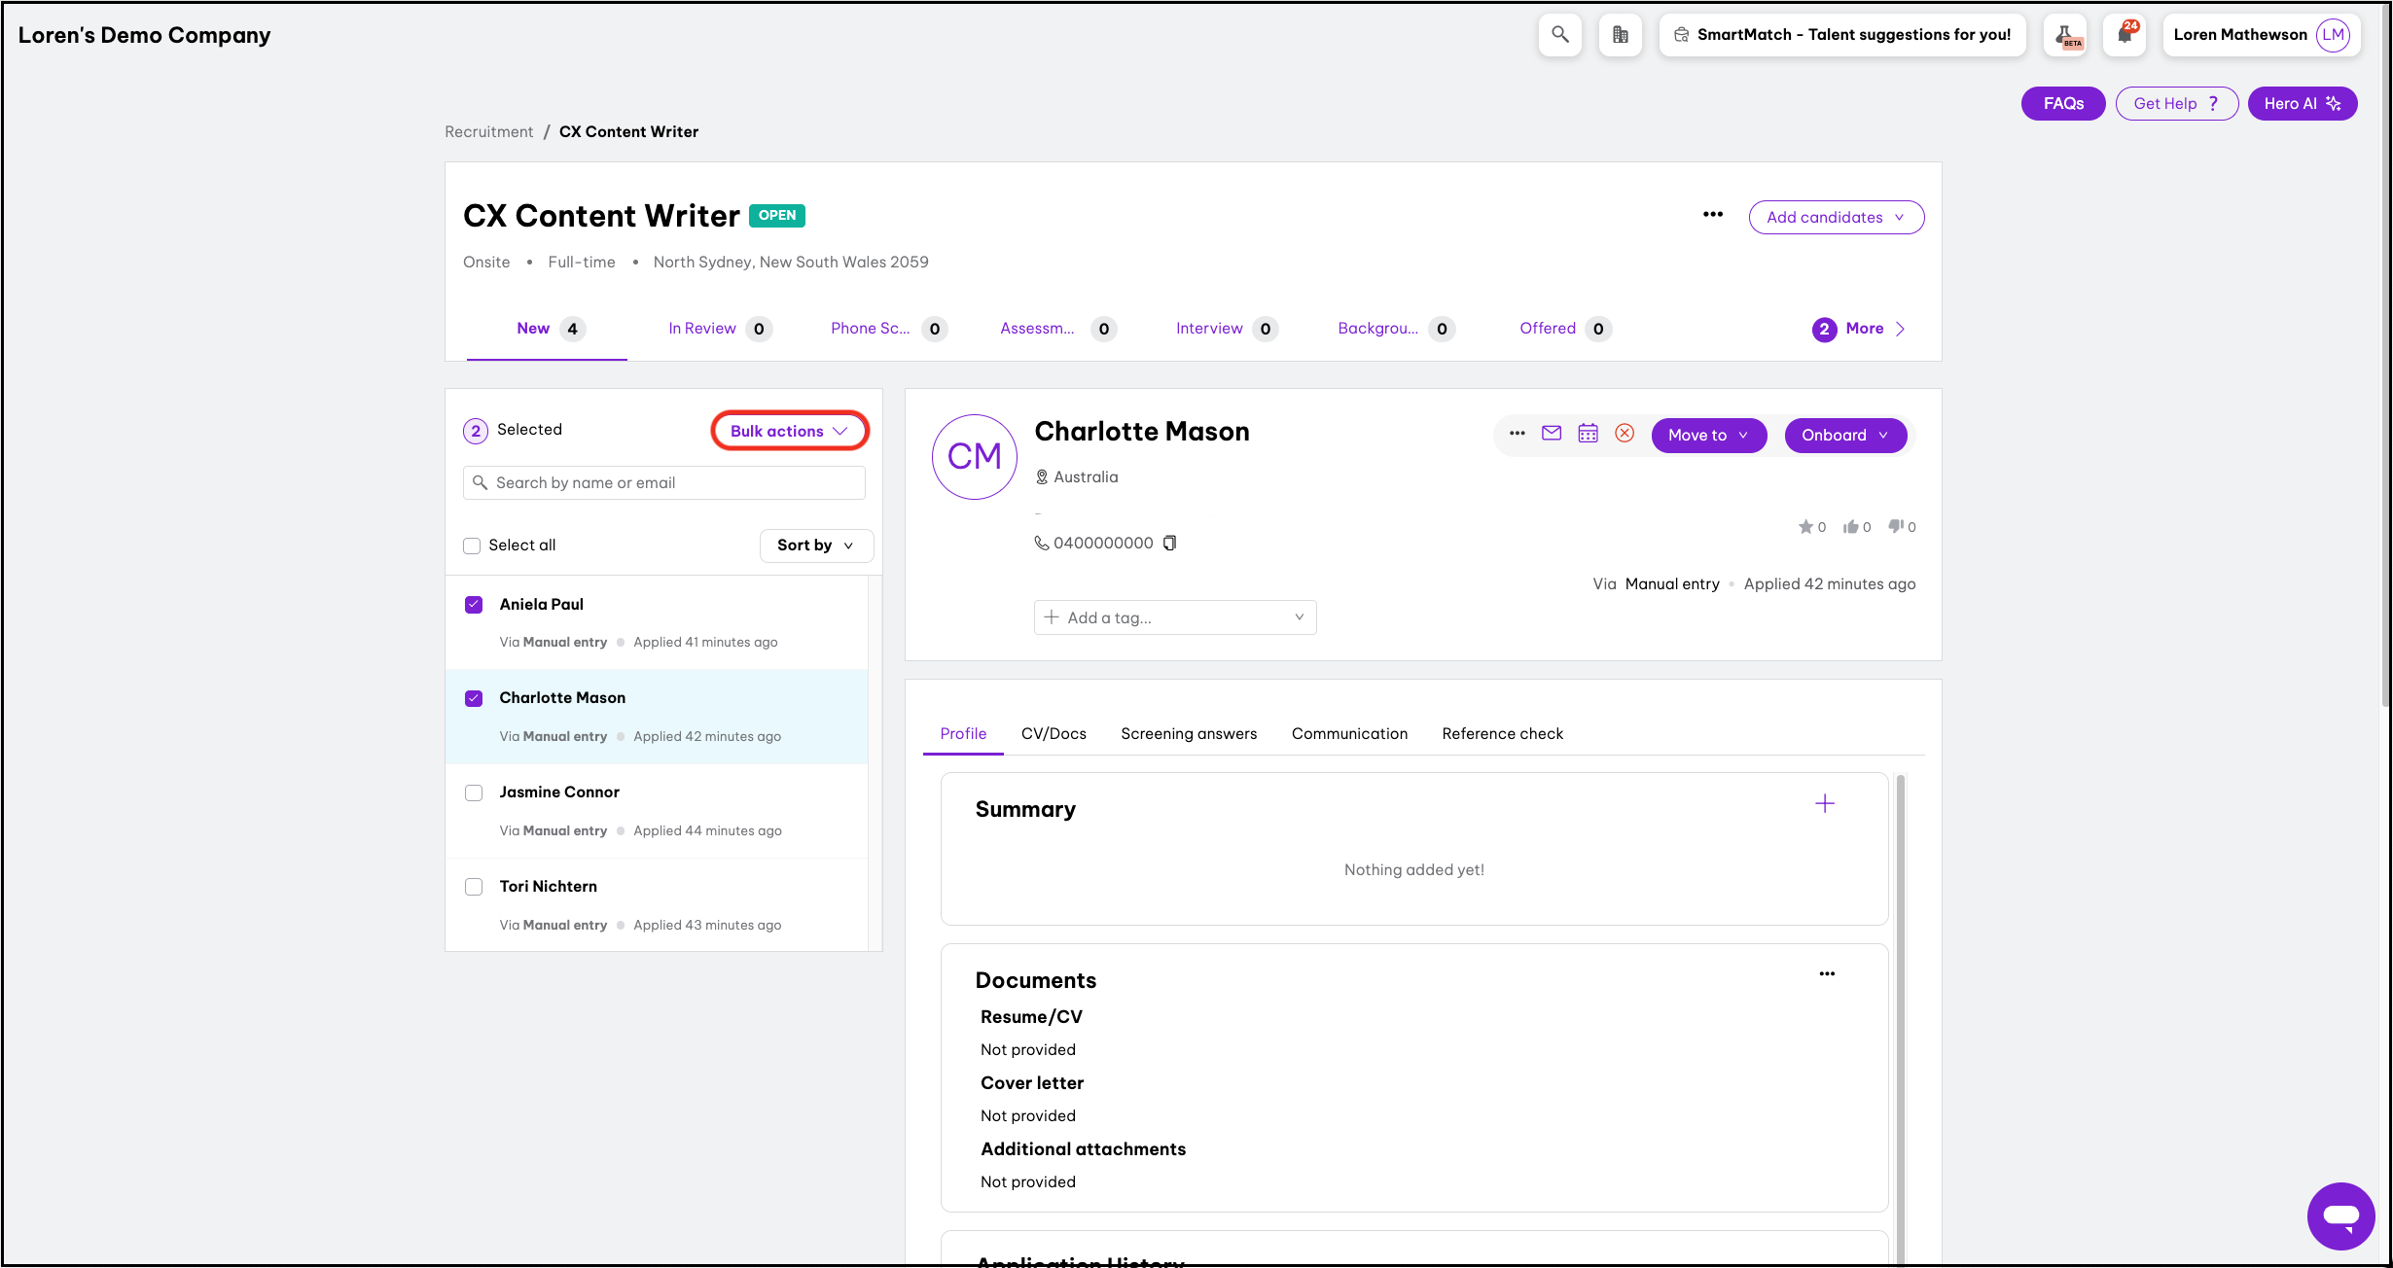The height and width of the screenshot is (1268, 2393).
Task: Open the notifications bell icon
Action: pyautogui.click(x=2125, y=35)
